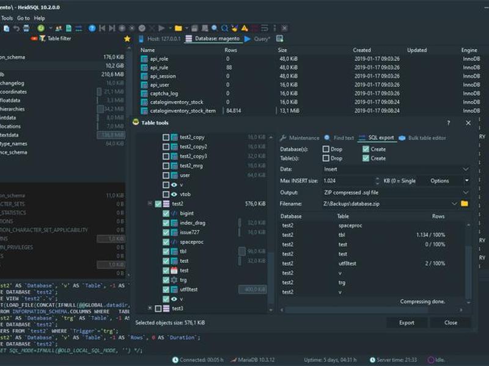Click the Max INSERT size input field
The height and width of the screenshot is (366, 489).
[348, 181]
